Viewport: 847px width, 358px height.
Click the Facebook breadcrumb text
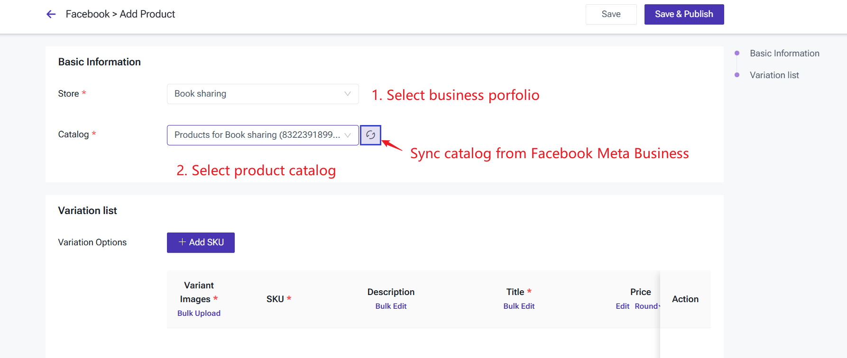[x=88, y=14]
